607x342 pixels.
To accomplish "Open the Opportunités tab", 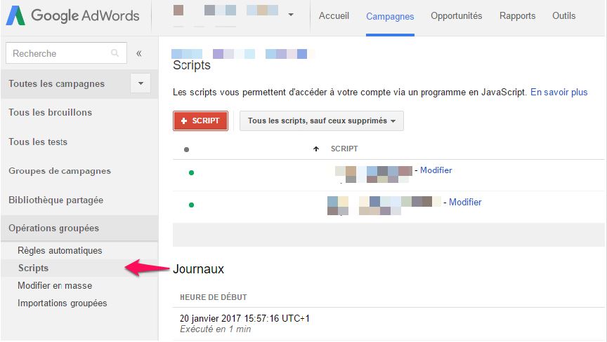I will pyautogui.click(x=456, y=16).
